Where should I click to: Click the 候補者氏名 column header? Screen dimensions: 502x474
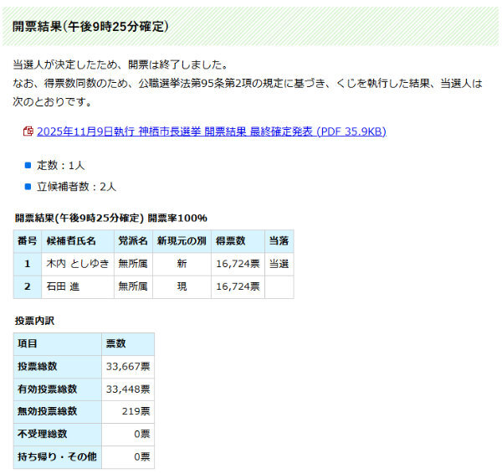coord(78,241)
